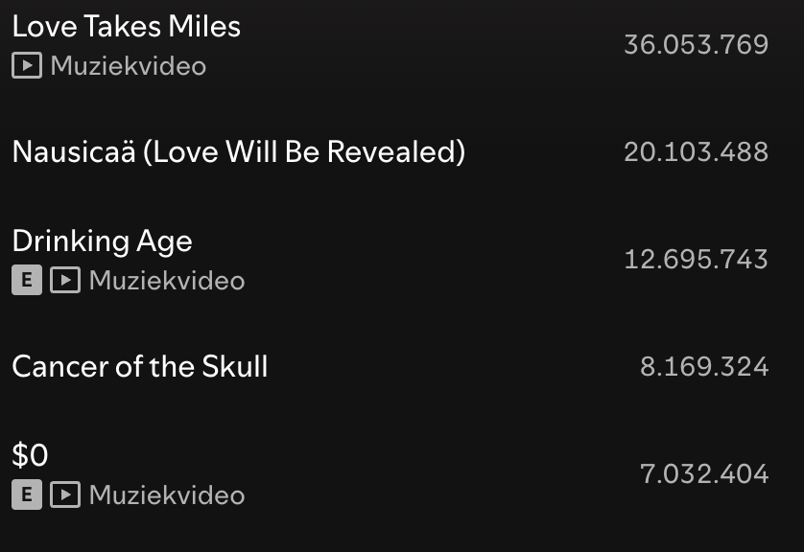804x552 pixels.
Task: Click play count 36.053.769
Action: click(697, 44)
